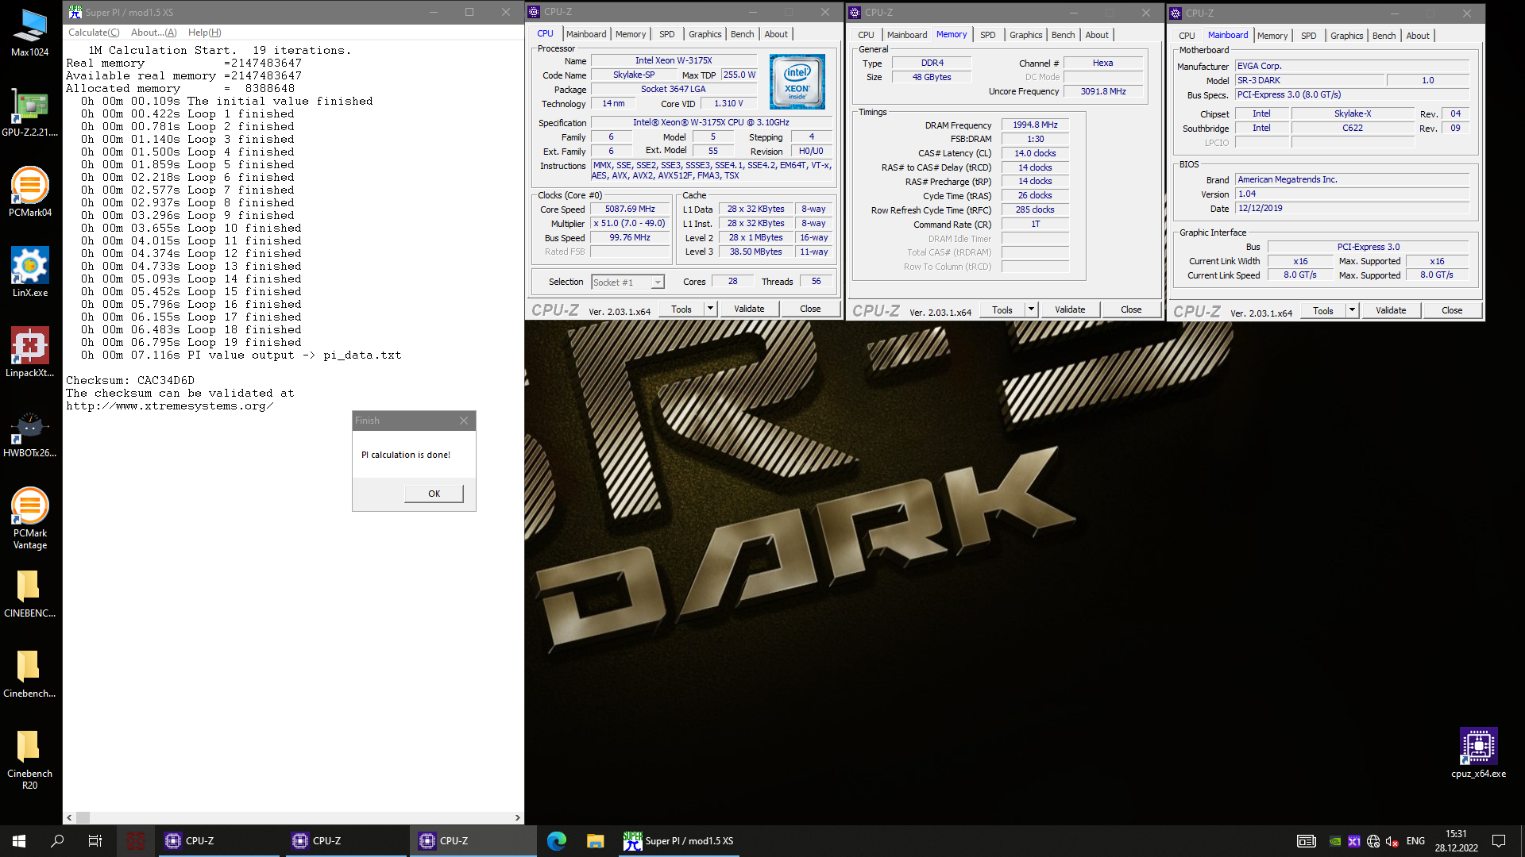Click the BIOS Date 12/12/2019 field

tap(1352, 209)
